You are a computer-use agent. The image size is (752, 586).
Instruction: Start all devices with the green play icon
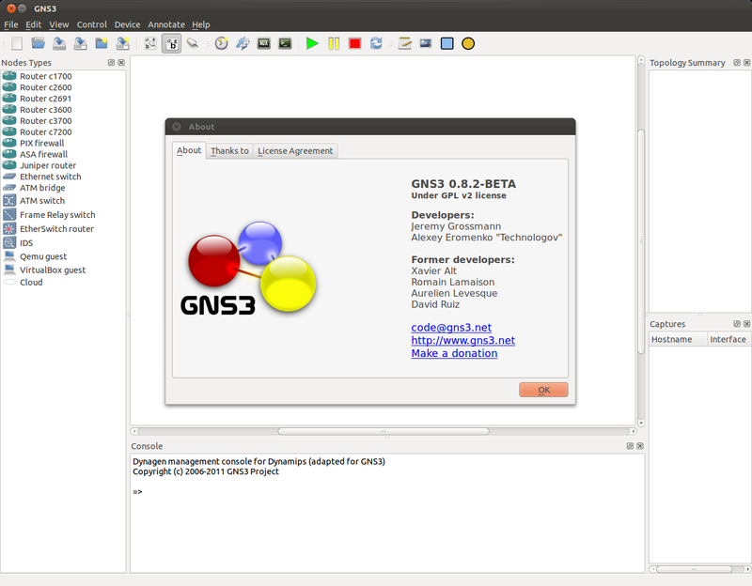tap(312, 43)
